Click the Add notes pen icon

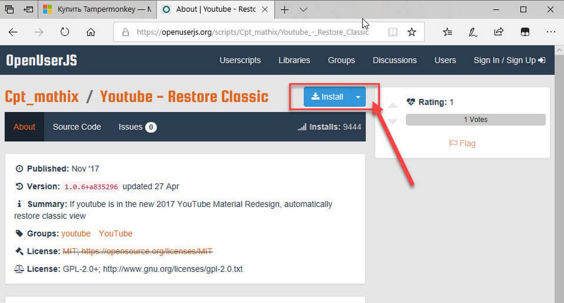click(473, 32)
